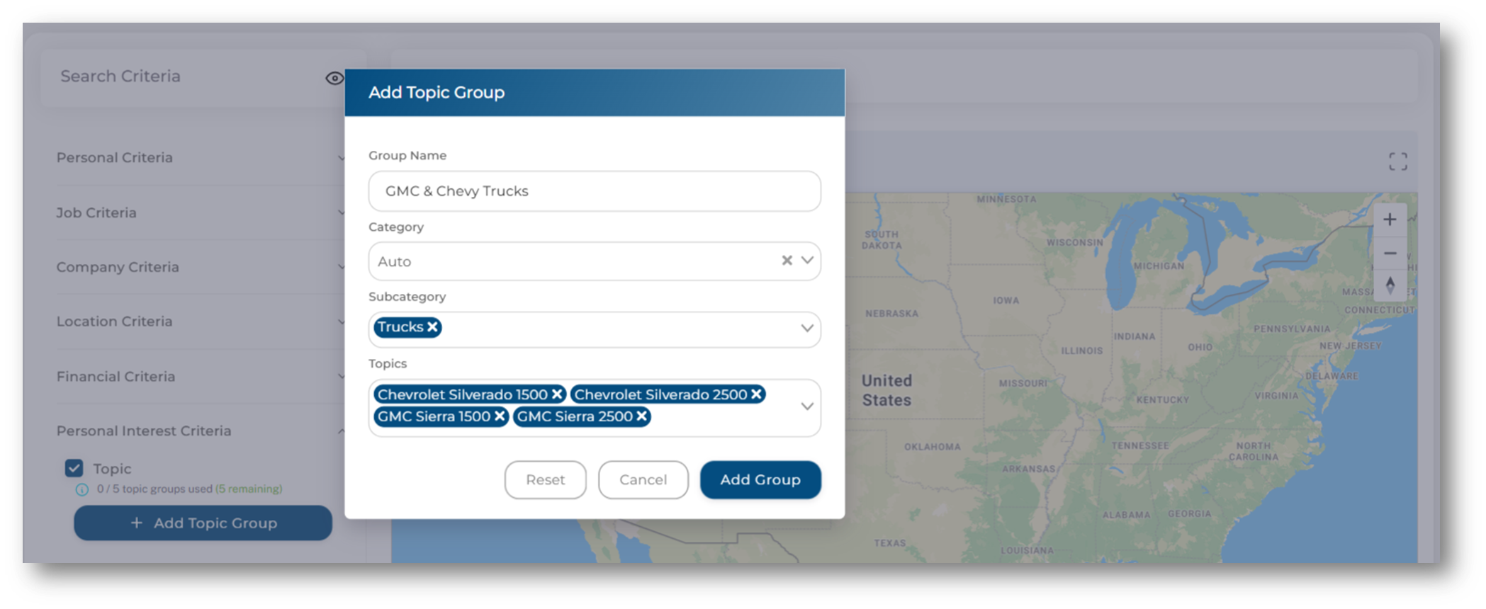Zoom in on the map

coord(1390,220)
